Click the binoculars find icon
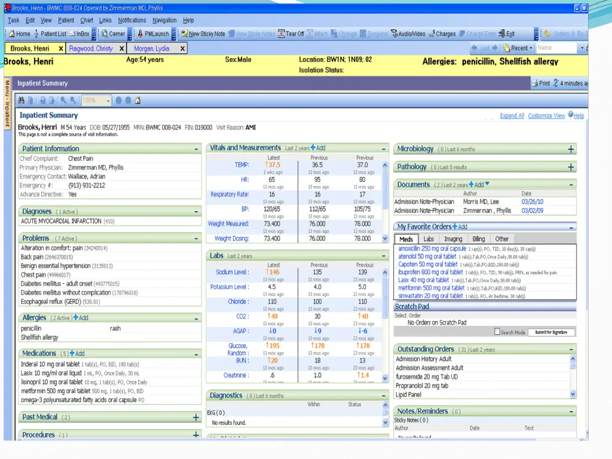 21,100
